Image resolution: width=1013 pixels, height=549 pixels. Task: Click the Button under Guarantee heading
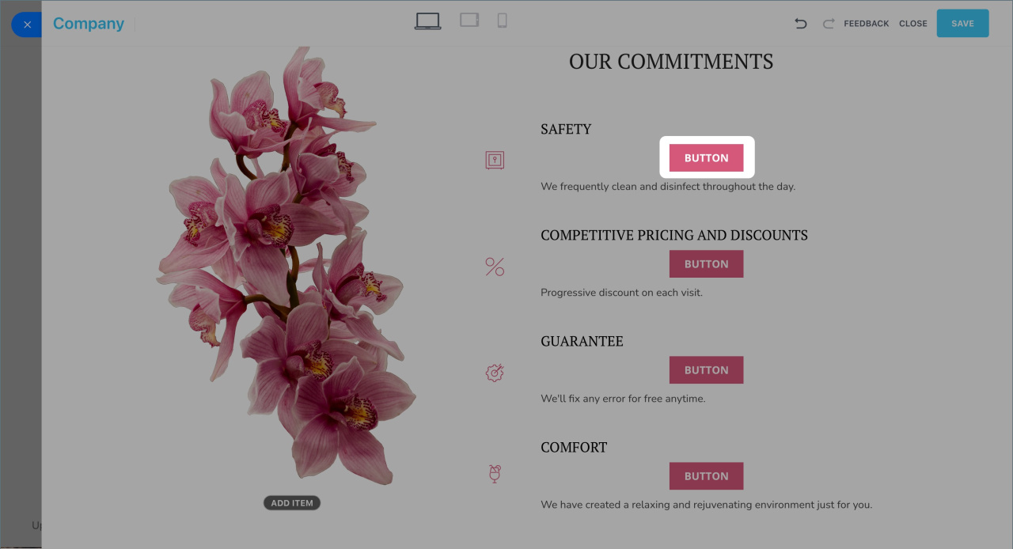pyautogui.click(x=706, y=370)
